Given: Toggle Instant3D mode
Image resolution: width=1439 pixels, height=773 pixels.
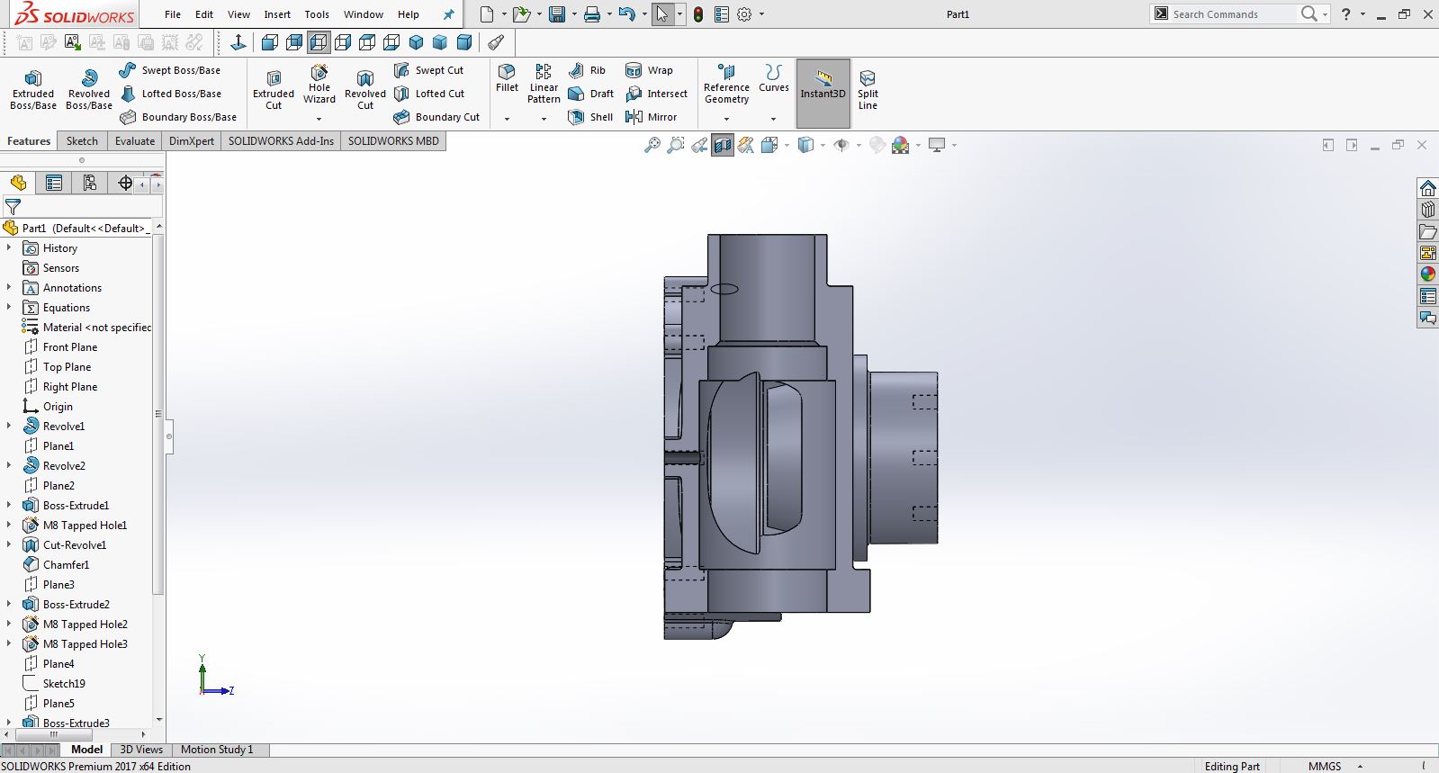Looking at the screenshot, I should tap(823, 94).
